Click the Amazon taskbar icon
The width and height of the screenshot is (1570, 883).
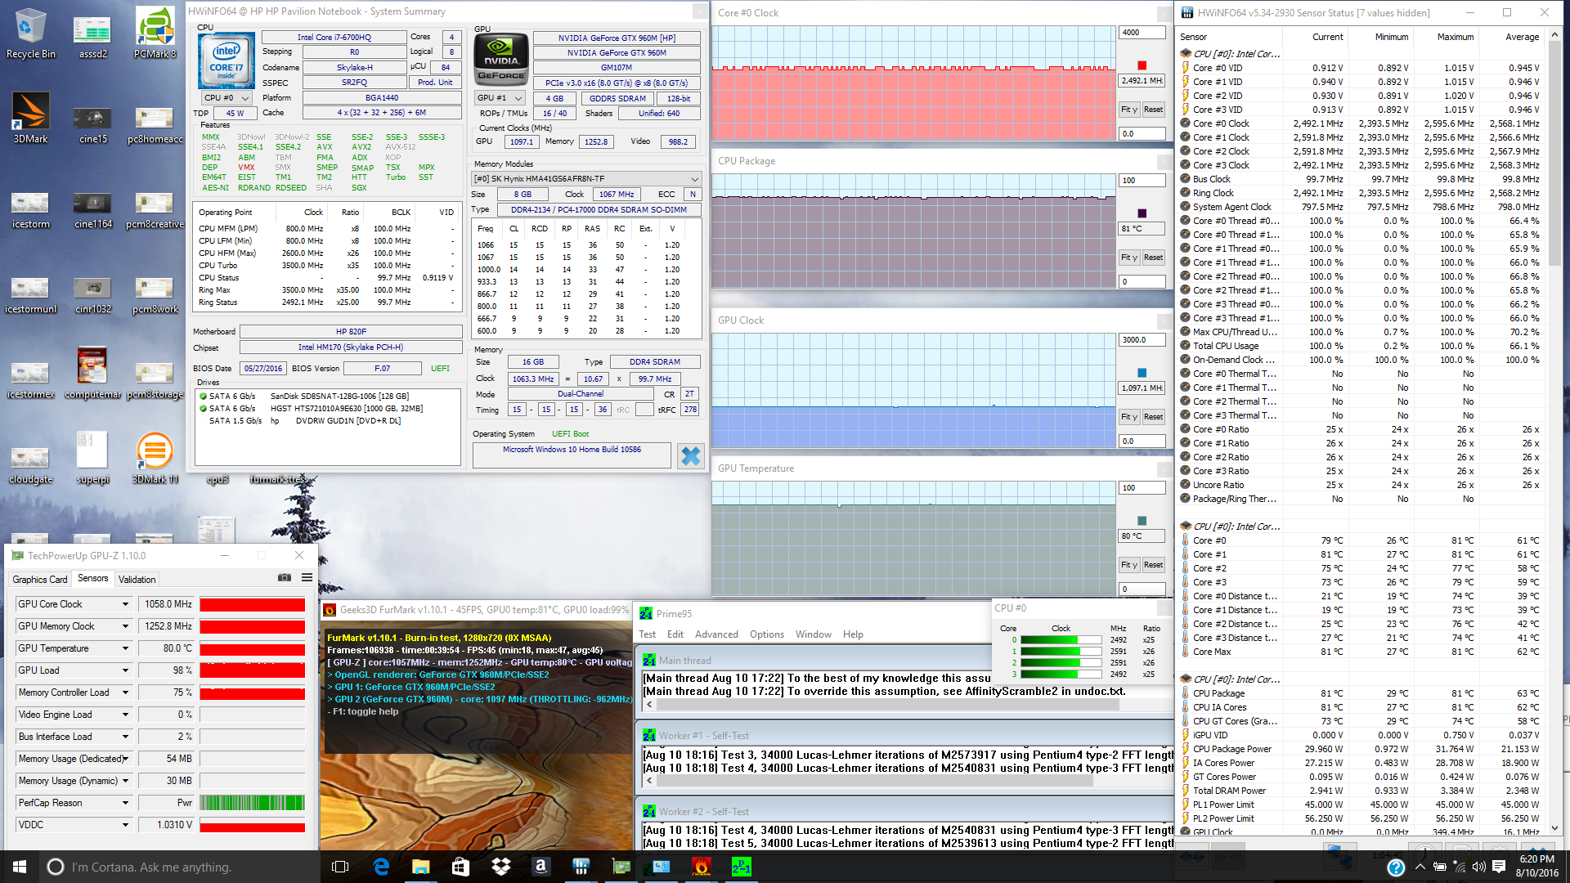click(541, 867)
